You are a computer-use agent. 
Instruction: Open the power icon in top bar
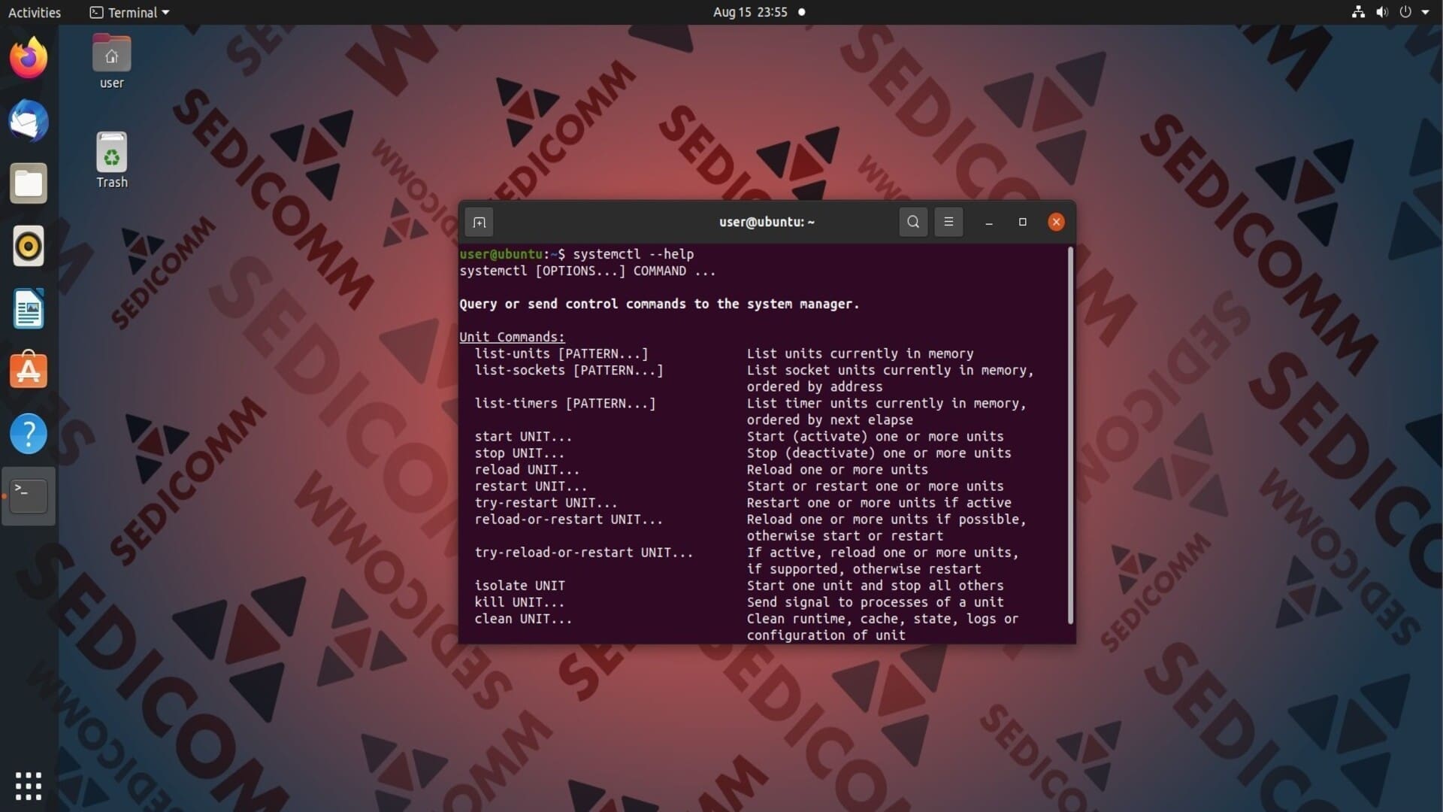pyautogui.click(x=1405, y=12)
